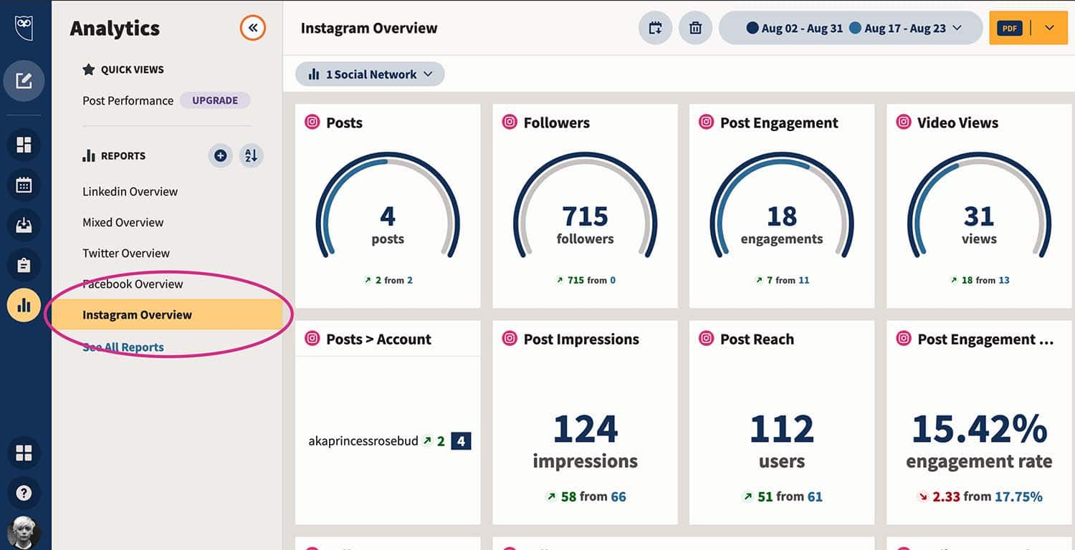The height and width of the screenshot is (550, 1075).
Task: Select the Instagram Overview report
Action: [x=167, y=314]
